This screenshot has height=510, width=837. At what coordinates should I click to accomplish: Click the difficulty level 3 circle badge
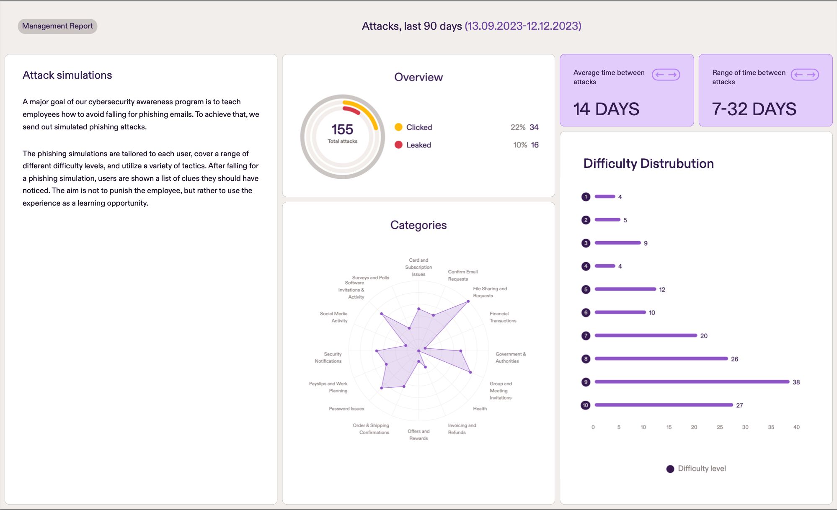click(586, 243)
